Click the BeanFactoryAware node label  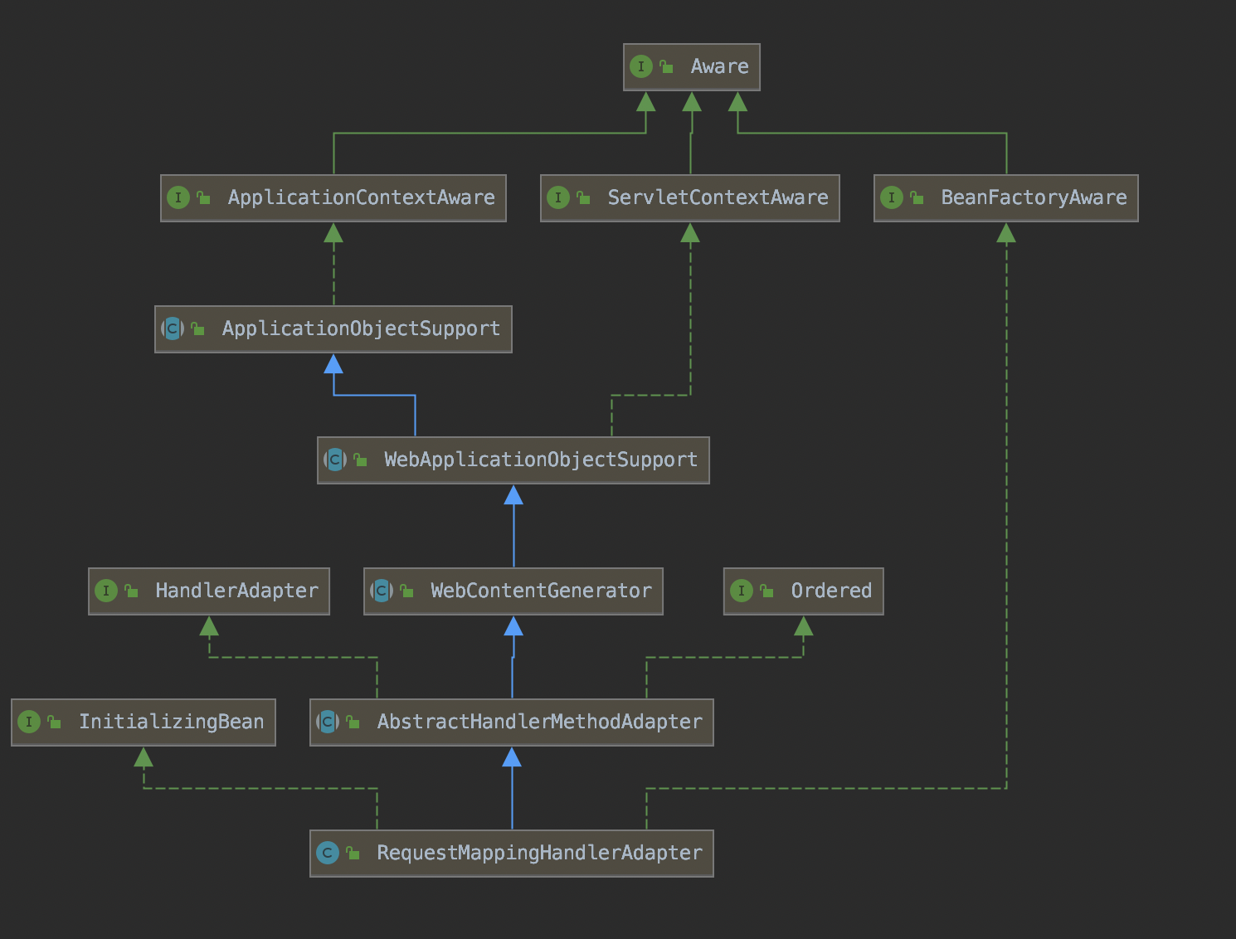pos(1034,197)
